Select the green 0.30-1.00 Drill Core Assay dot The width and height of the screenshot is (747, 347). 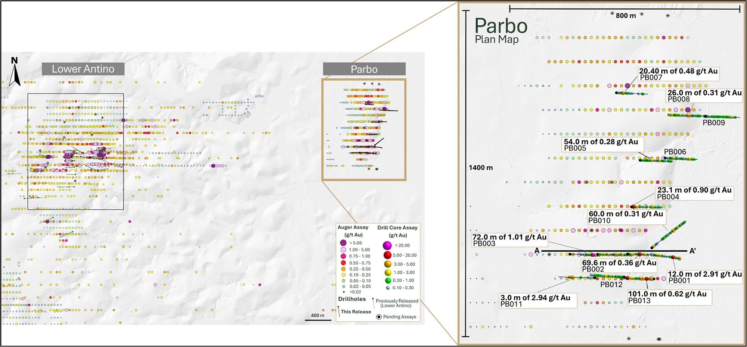387,280
